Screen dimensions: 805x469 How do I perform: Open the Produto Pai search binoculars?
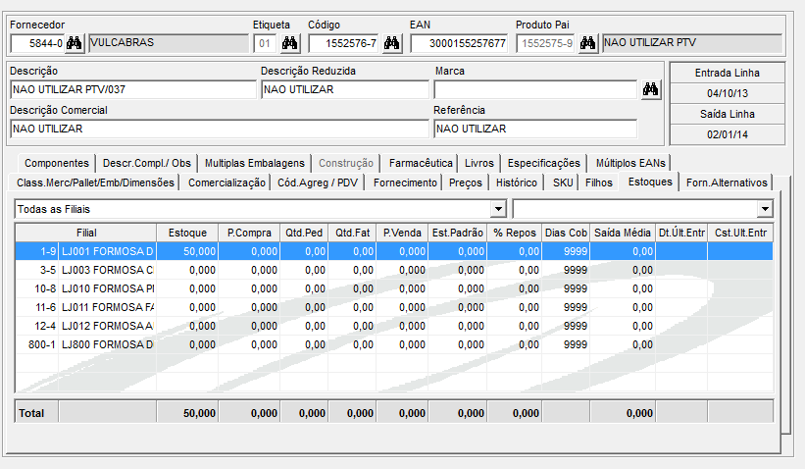(588, 43)
